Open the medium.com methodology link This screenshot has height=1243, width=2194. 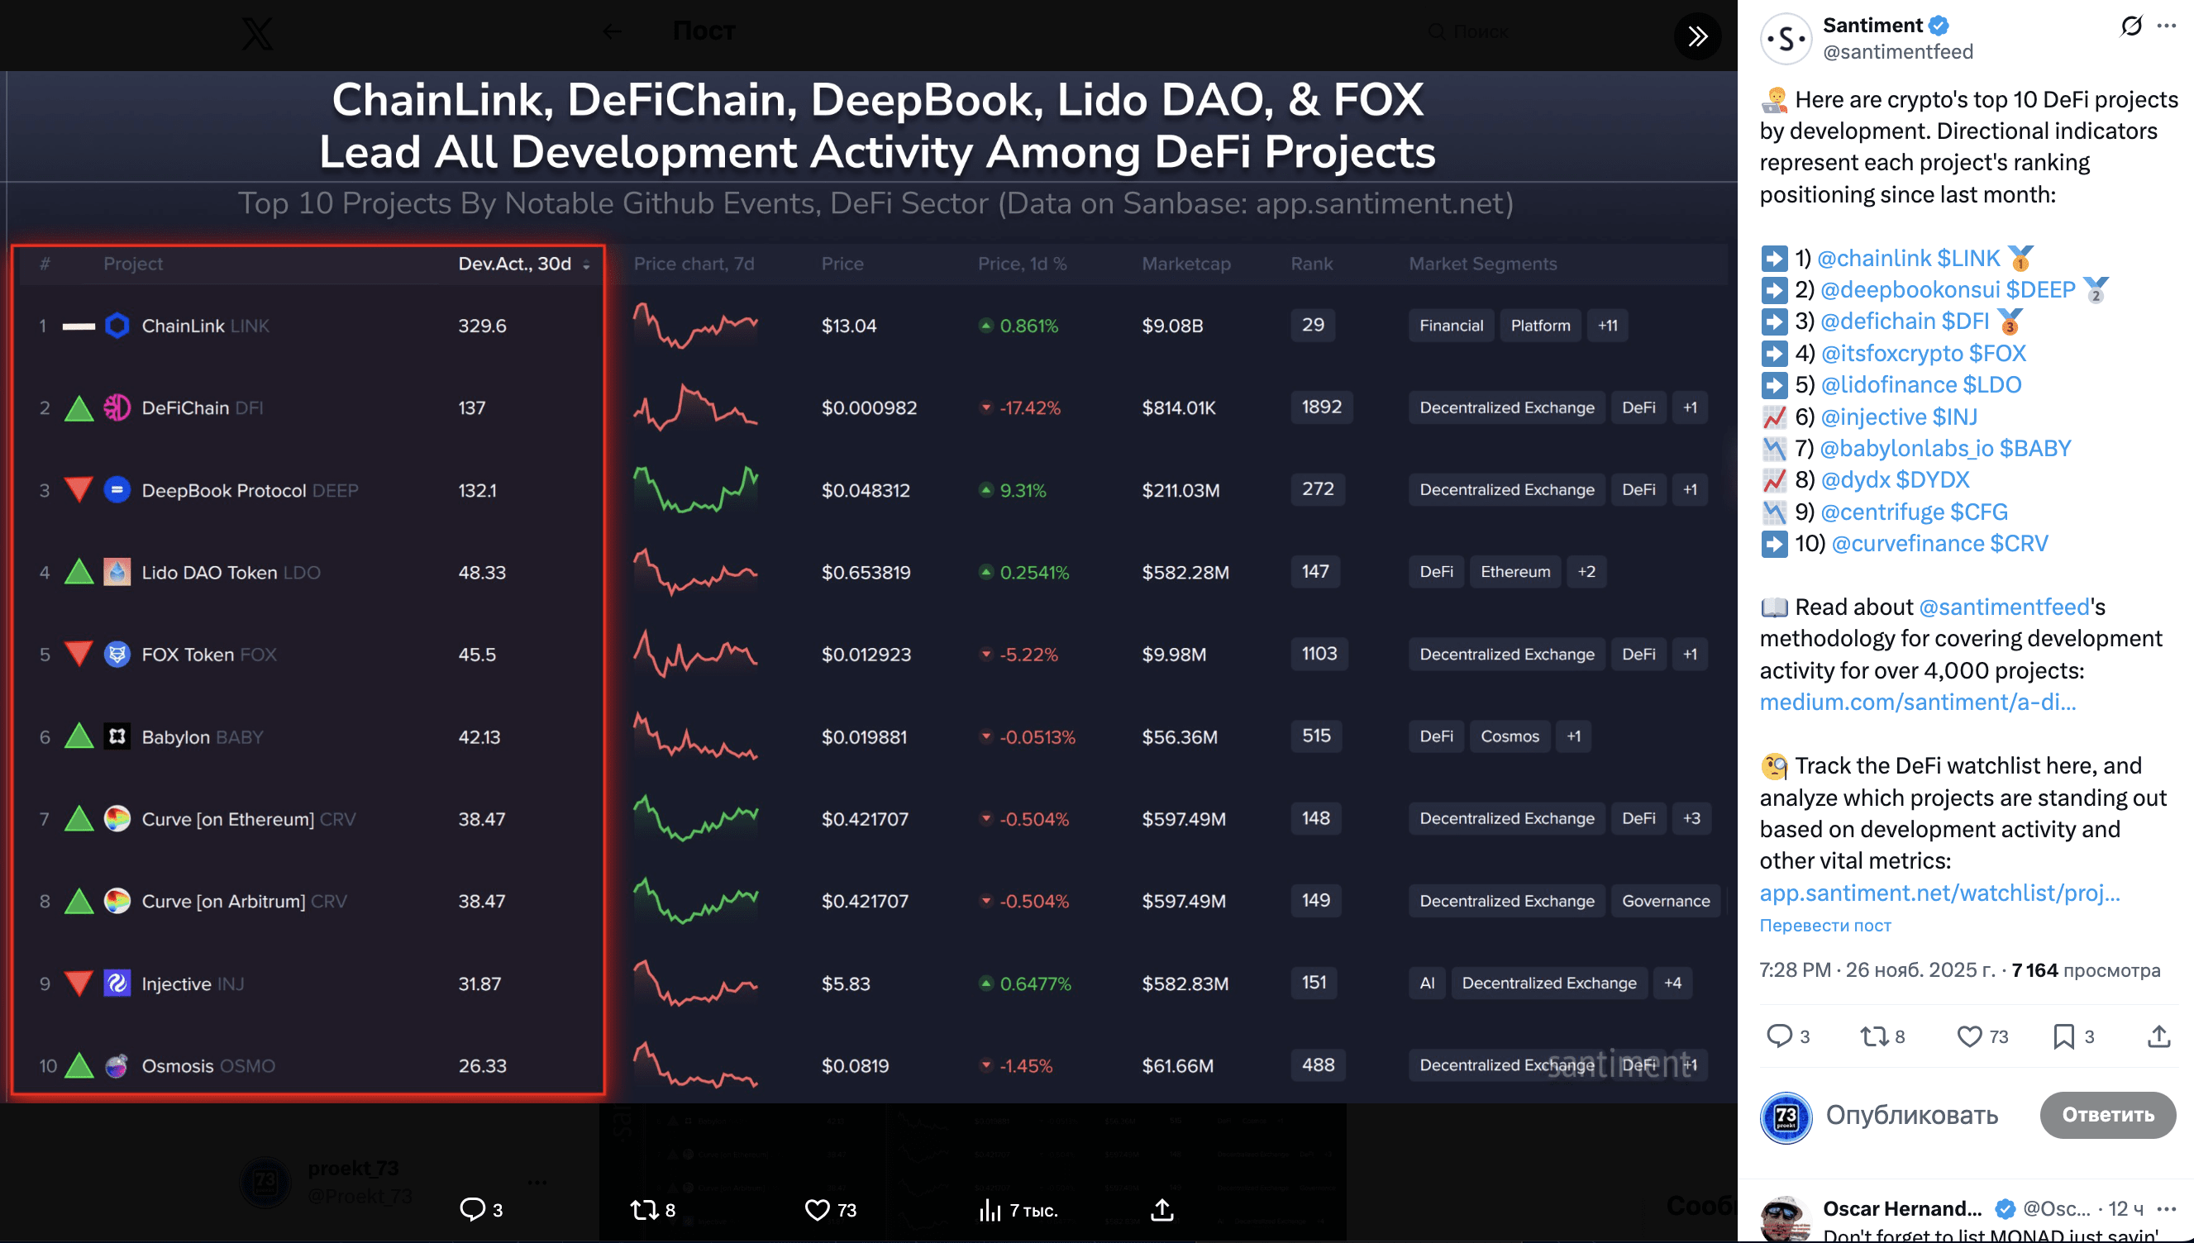coord(1917,702)
